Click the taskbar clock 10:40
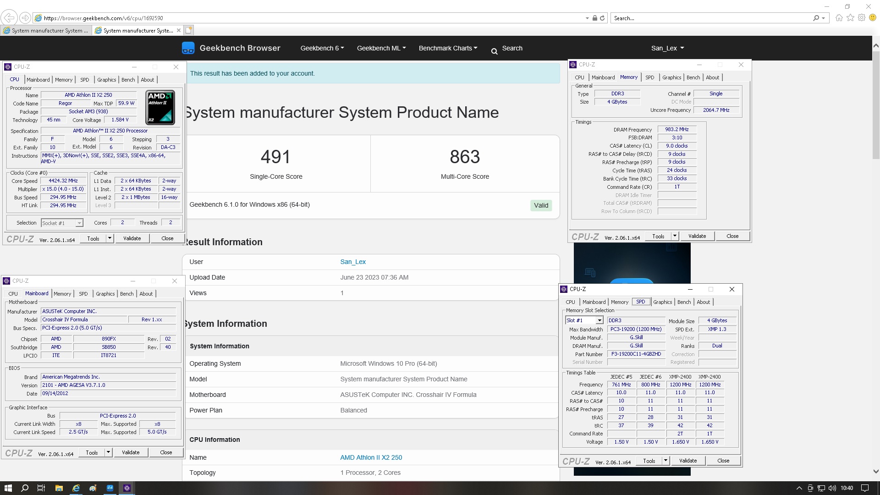The image size is (880, 495). tap(847, 488)
